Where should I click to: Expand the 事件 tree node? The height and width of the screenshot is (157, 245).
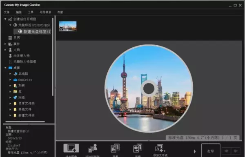(5, 44)
